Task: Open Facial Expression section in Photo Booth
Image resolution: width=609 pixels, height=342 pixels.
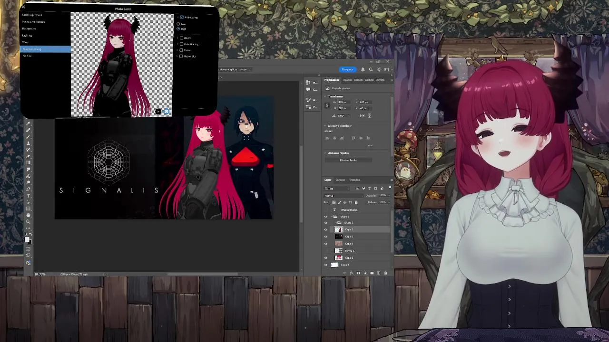Action: 32,15
